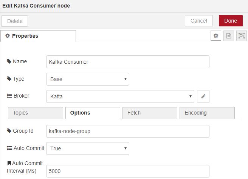Click the Name input field

tap(127, 62)
